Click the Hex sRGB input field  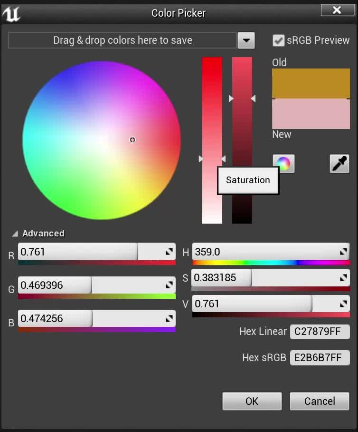pos(320,358)
